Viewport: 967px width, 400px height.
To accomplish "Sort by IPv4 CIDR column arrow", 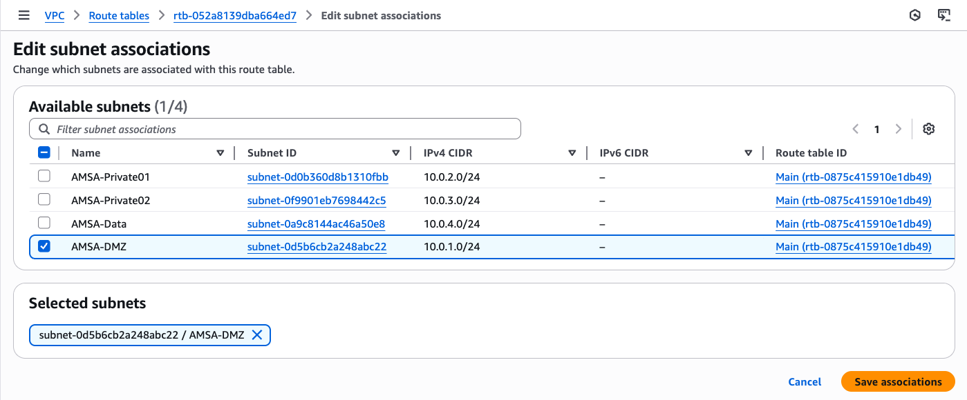I will pos(572,153).
